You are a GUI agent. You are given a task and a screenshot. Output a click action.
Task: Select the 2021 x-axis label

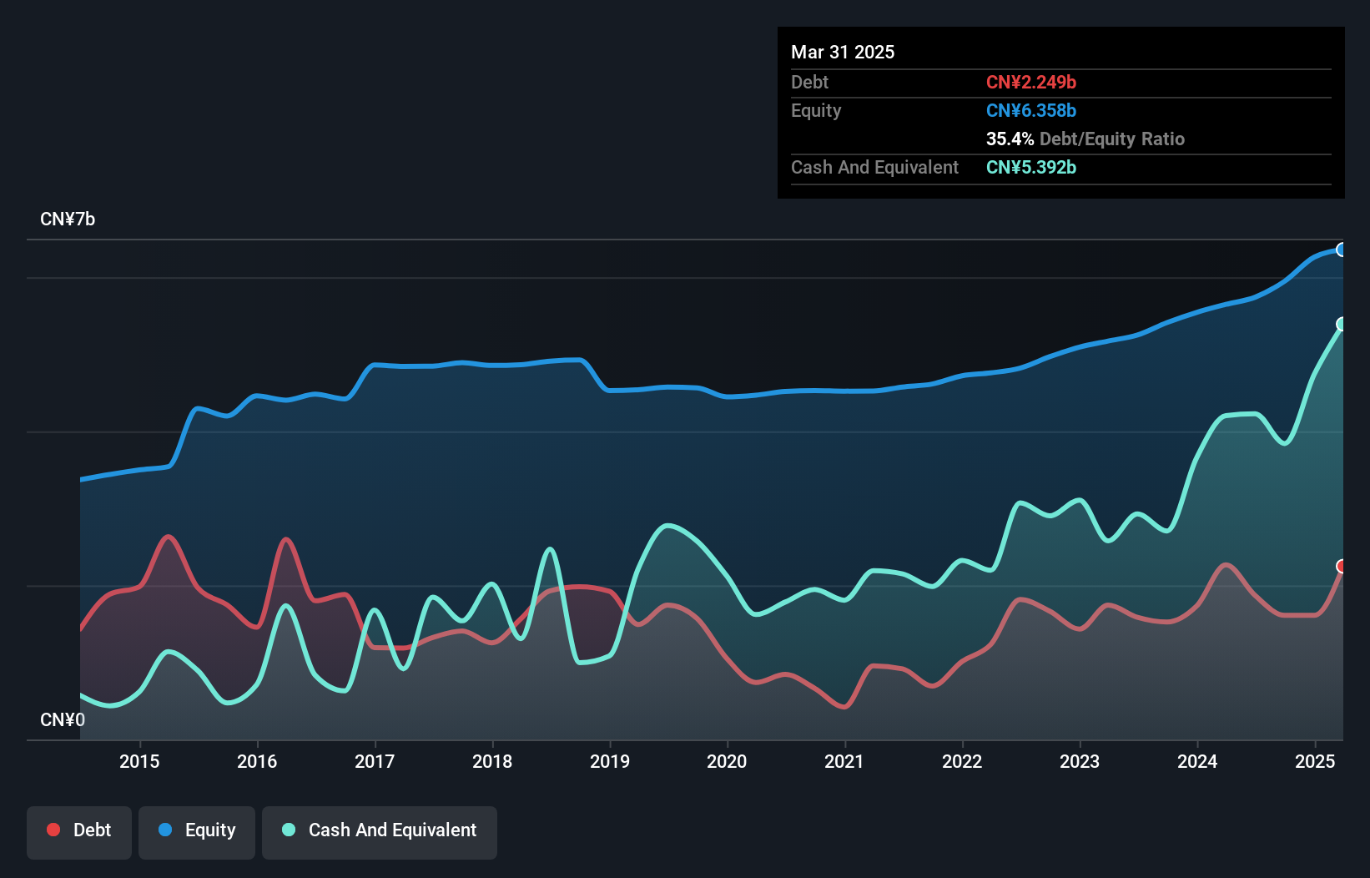(x=844, y=761)
